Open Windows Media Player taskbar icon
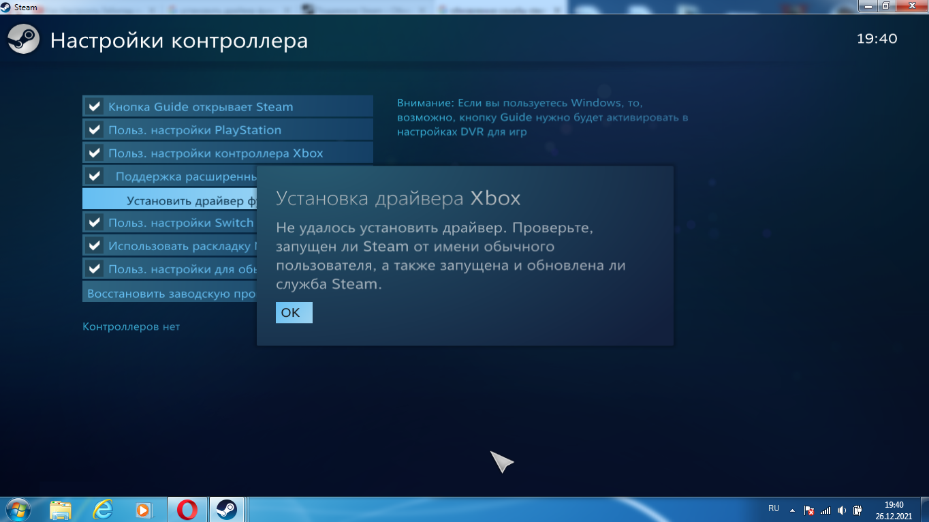This screenshot has width=929, height=522. coord(143,510)
